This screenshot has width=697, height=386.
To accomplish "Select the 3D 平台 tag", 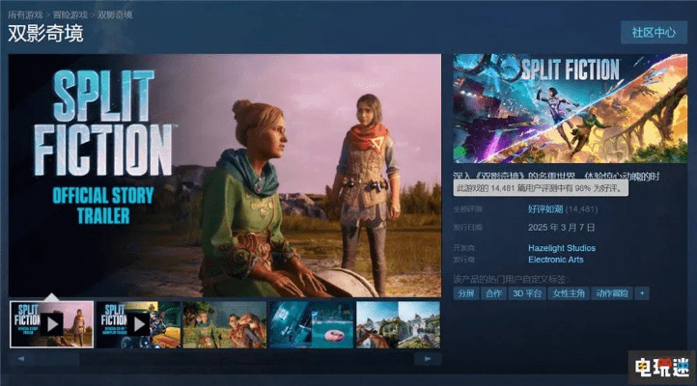I will pyautogui.click(x=528, y=292).
